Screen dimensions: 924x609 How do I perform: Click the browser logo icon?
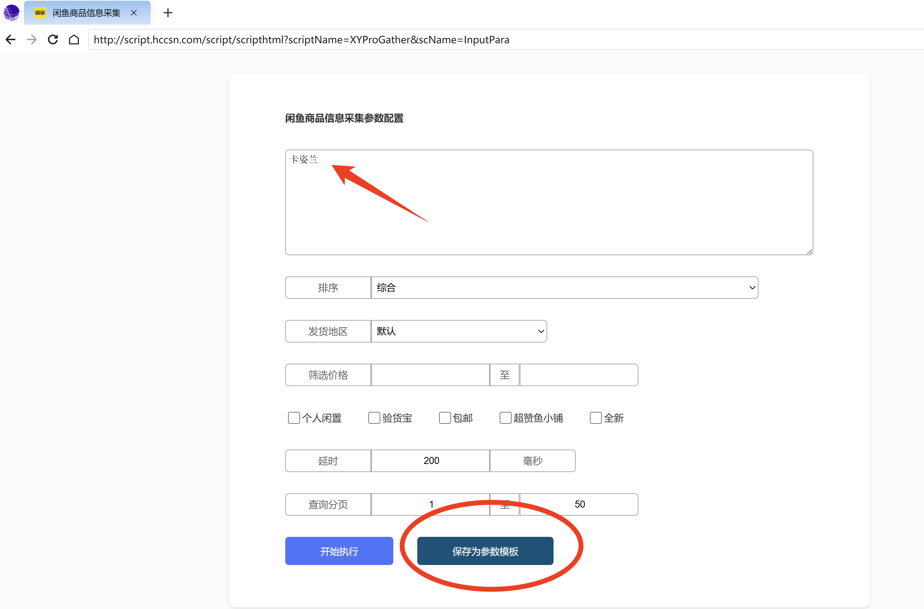[x=11, y=12]
